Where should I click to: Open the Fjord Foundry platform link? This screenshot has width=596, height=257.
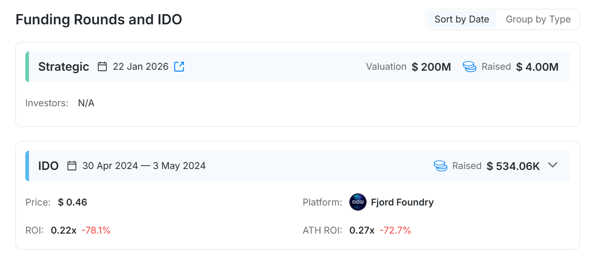(x=402, y=202)
